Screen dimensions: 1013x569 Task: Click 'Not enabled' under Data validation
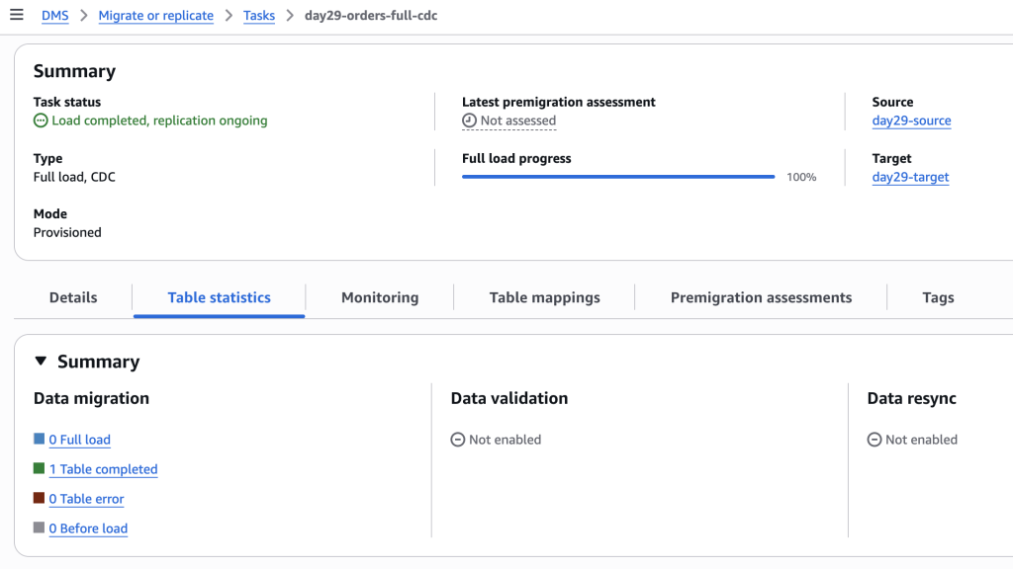point(506,440)
